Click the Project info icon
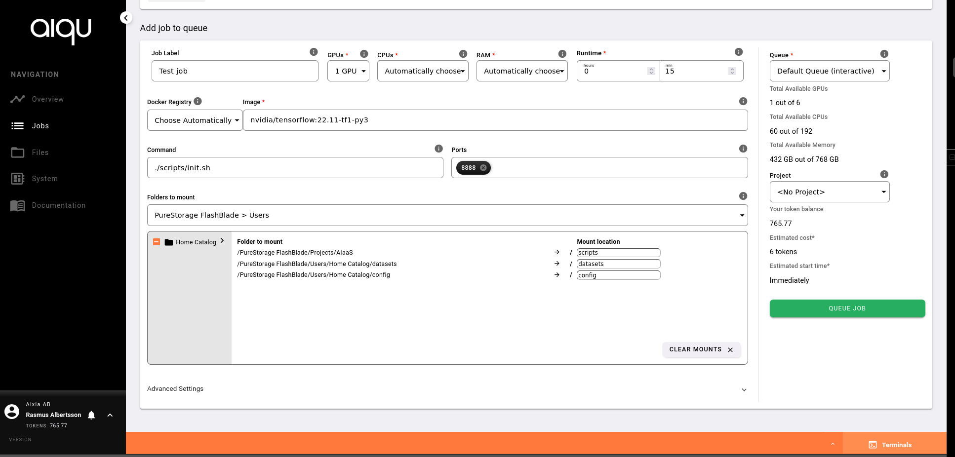Viewport: 955px width, 457px height. 884,174
